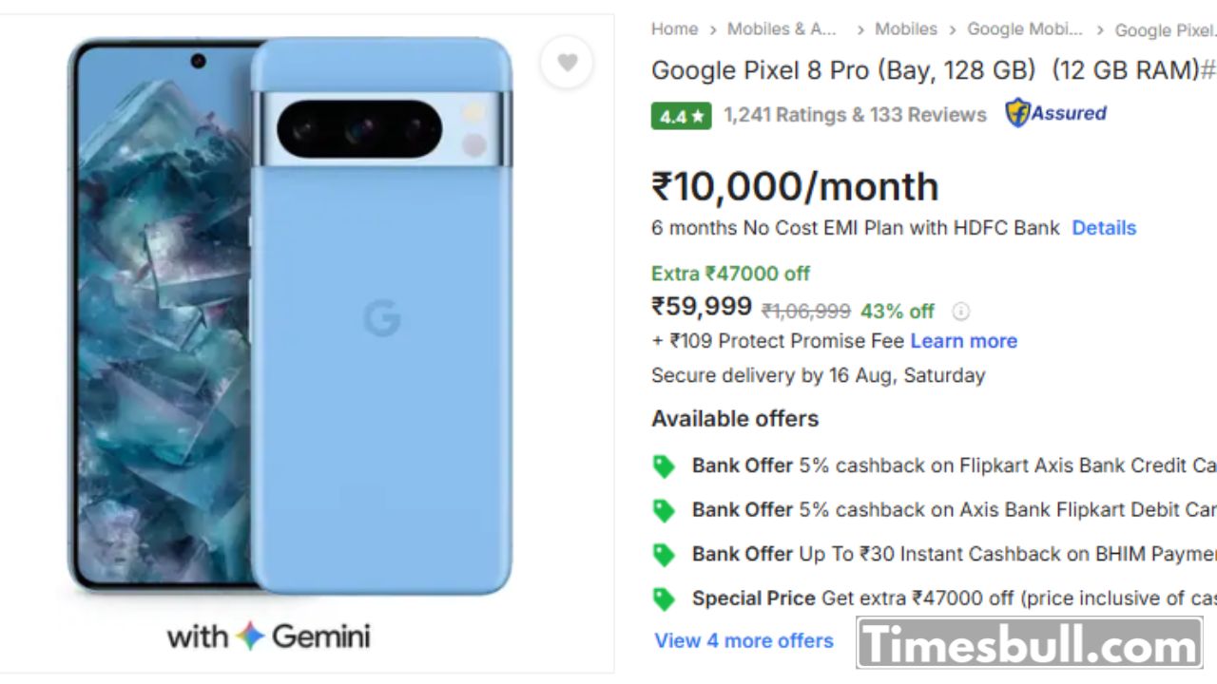Click the second Bank Offer tag icon

[x=664, y=510]
